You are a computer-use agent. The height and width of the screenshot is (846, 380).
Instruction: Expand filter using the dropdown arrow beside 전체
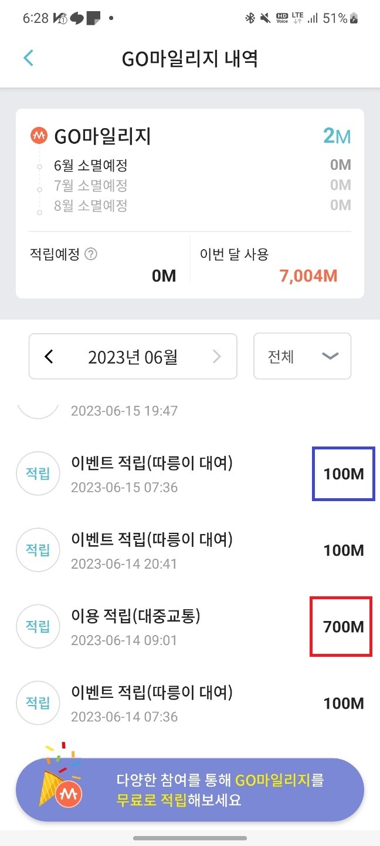coord(331,357)
